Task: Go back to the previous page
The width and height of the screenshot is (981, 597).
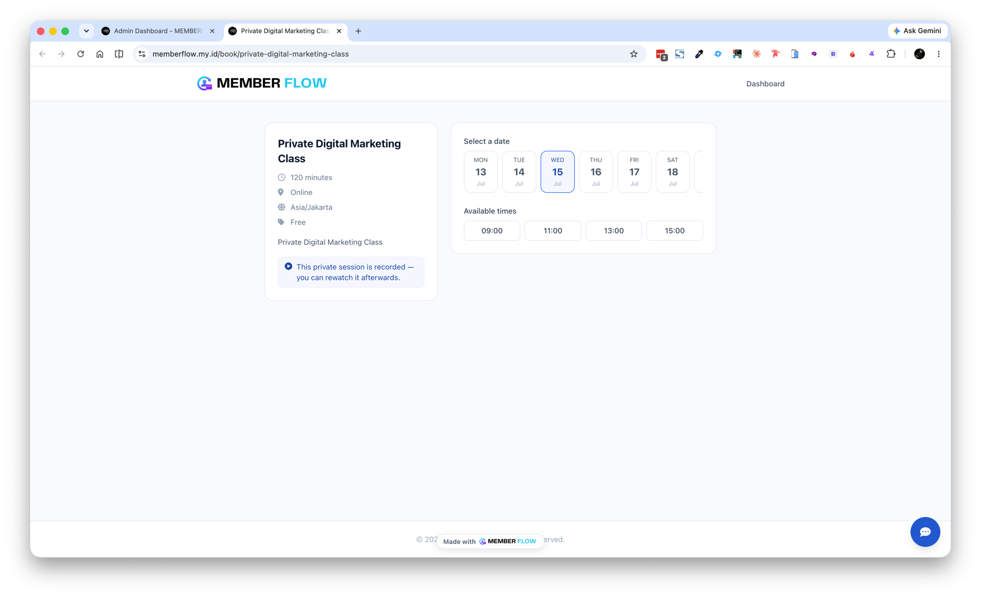Action: pos(43,54)
